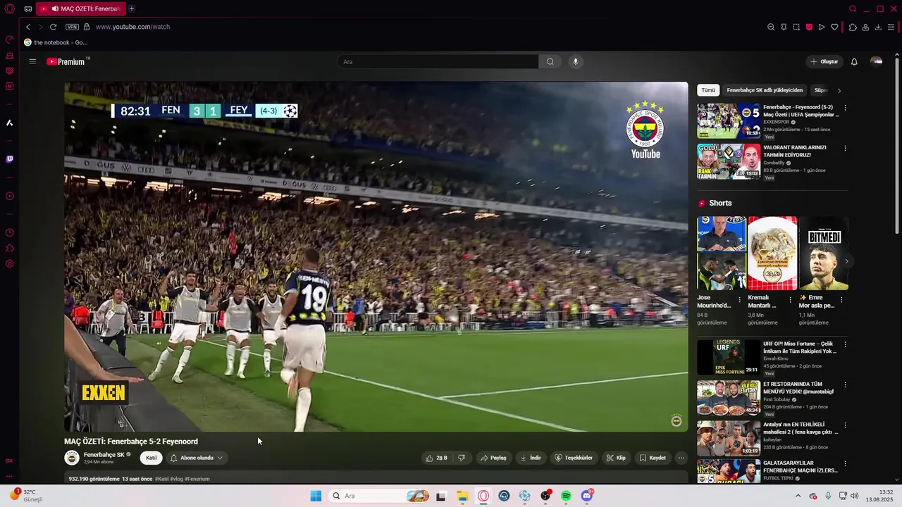Click the YouTube search magnifier button
The width and height of the screenshot is (902, 507).
tap(550, 61)
